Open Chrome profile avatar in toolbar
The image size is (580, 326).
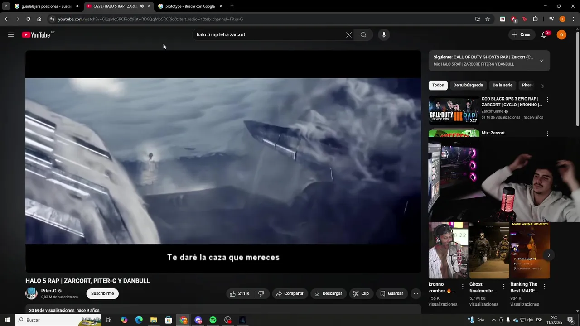coord(562,19)
